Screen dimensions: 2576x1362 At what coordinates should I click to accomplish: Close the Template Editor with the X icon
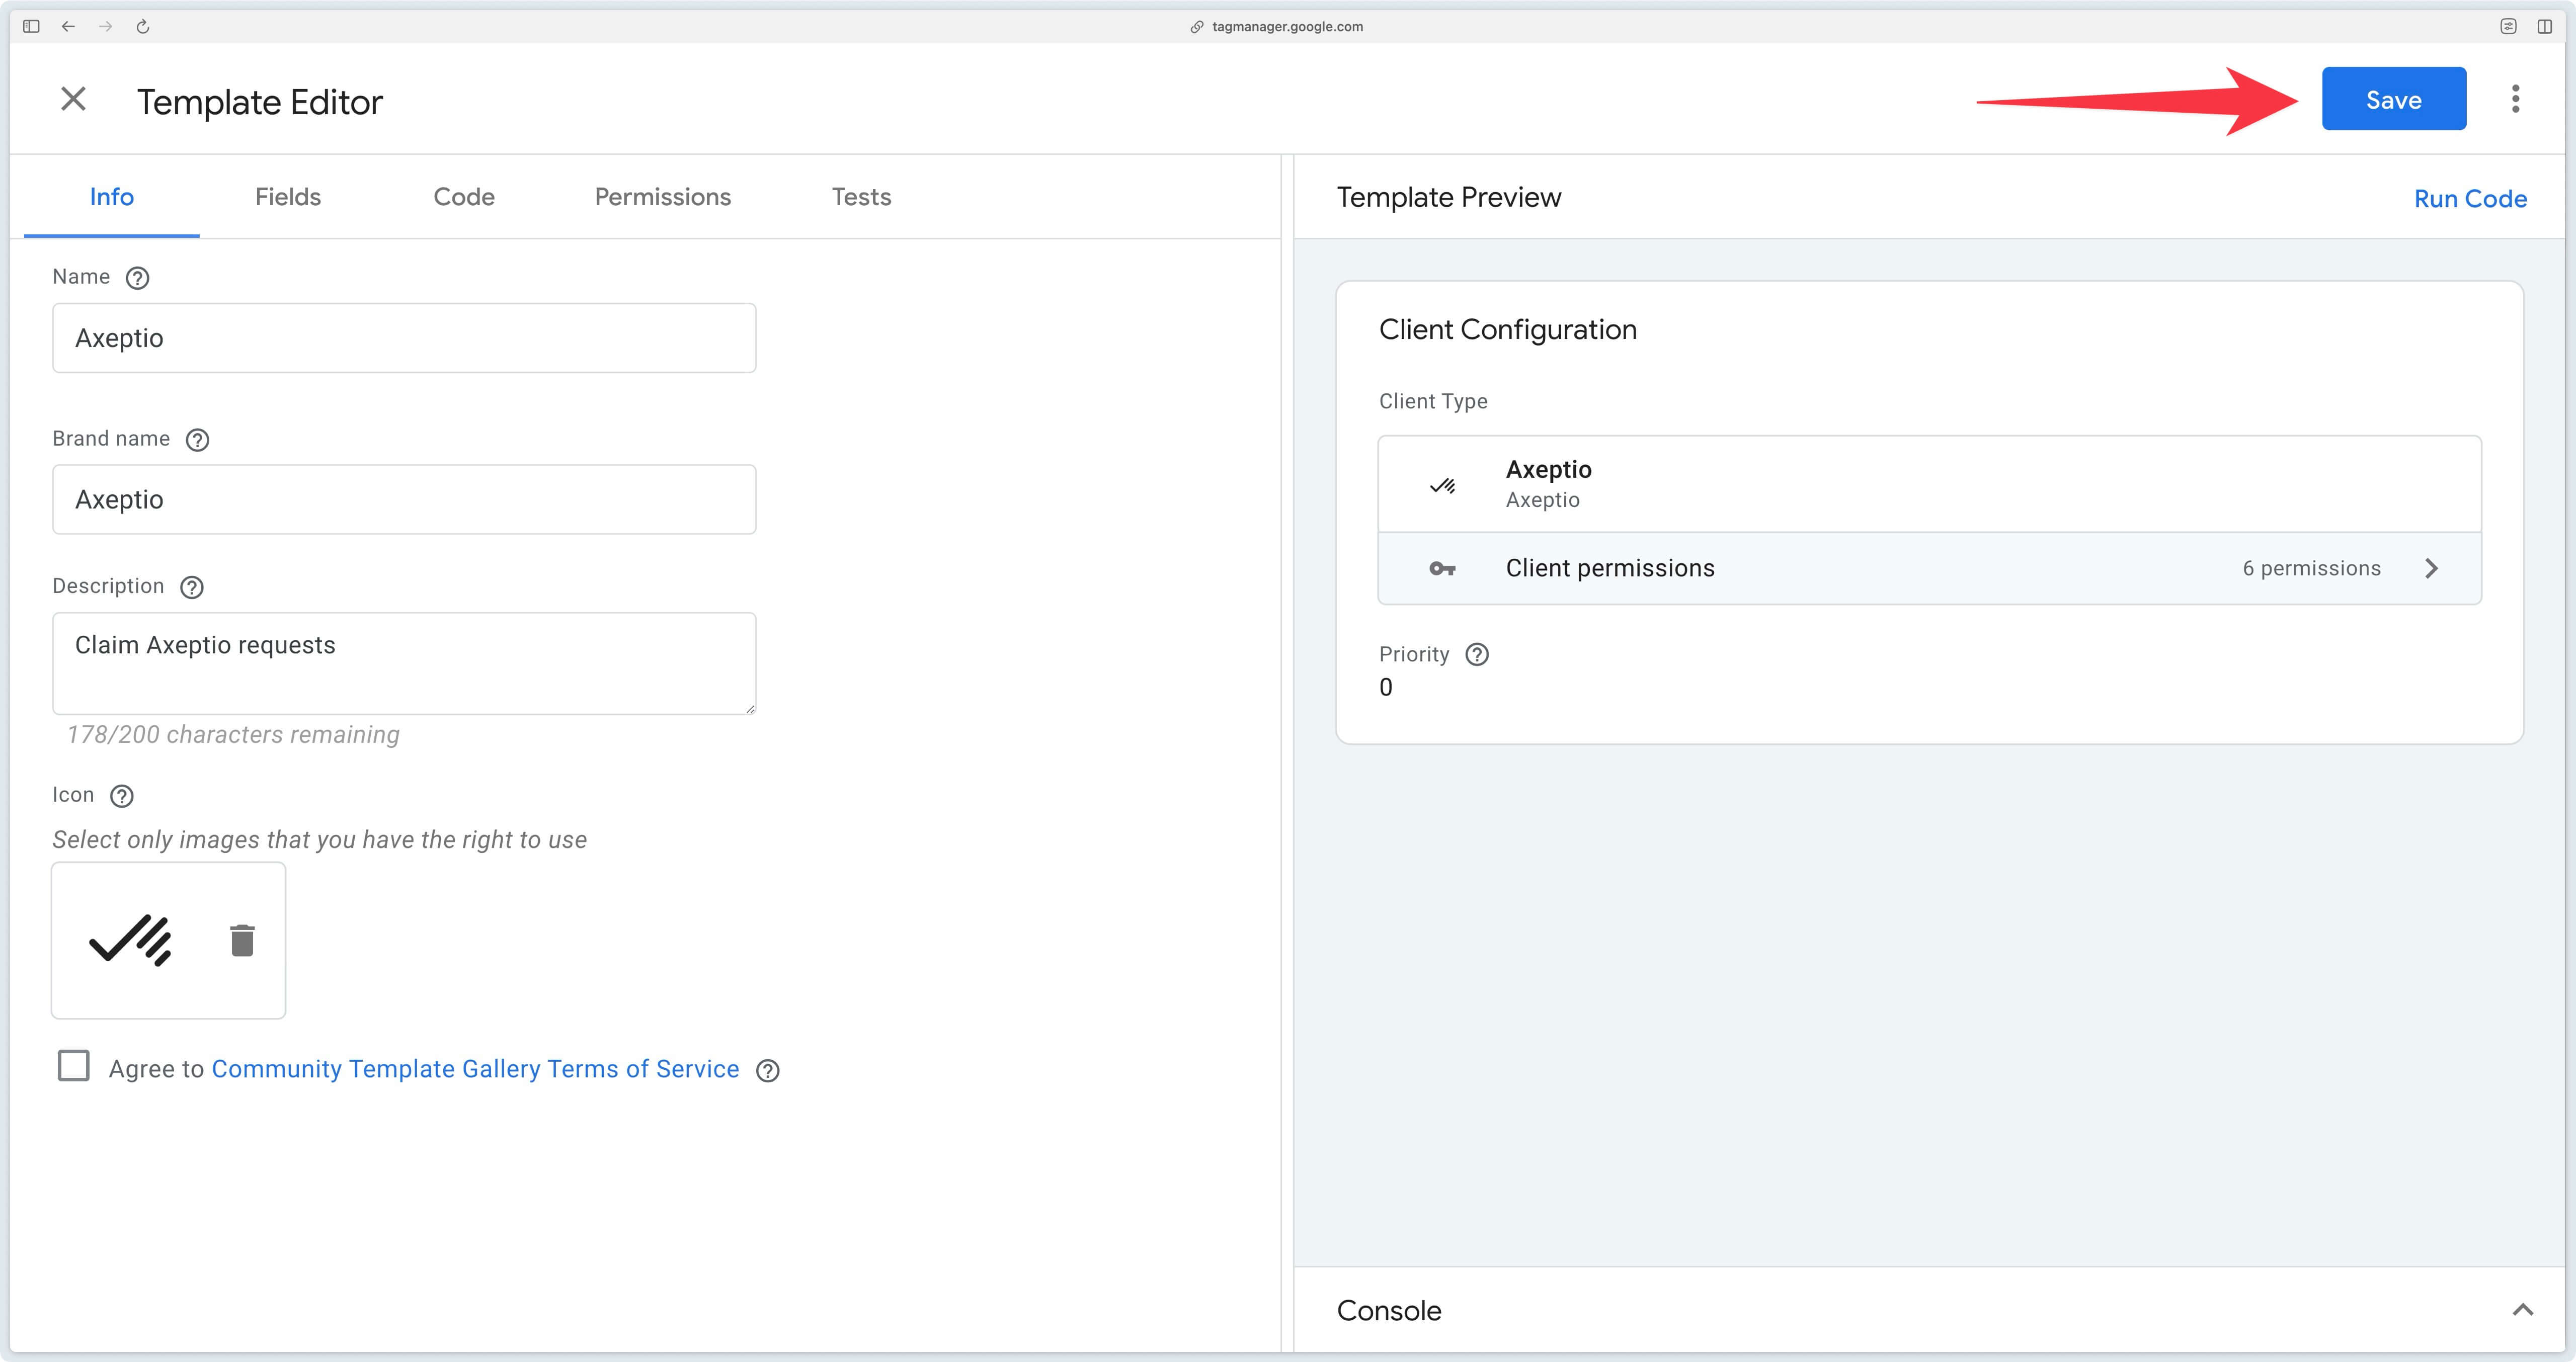coord(73,99)
